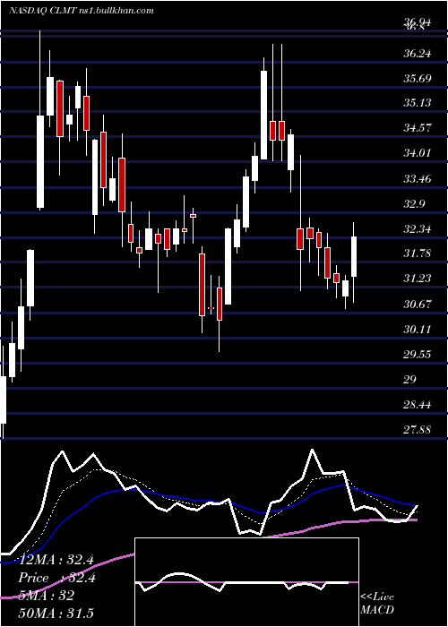Click inside the MACD inset chart box

[246, 582]
